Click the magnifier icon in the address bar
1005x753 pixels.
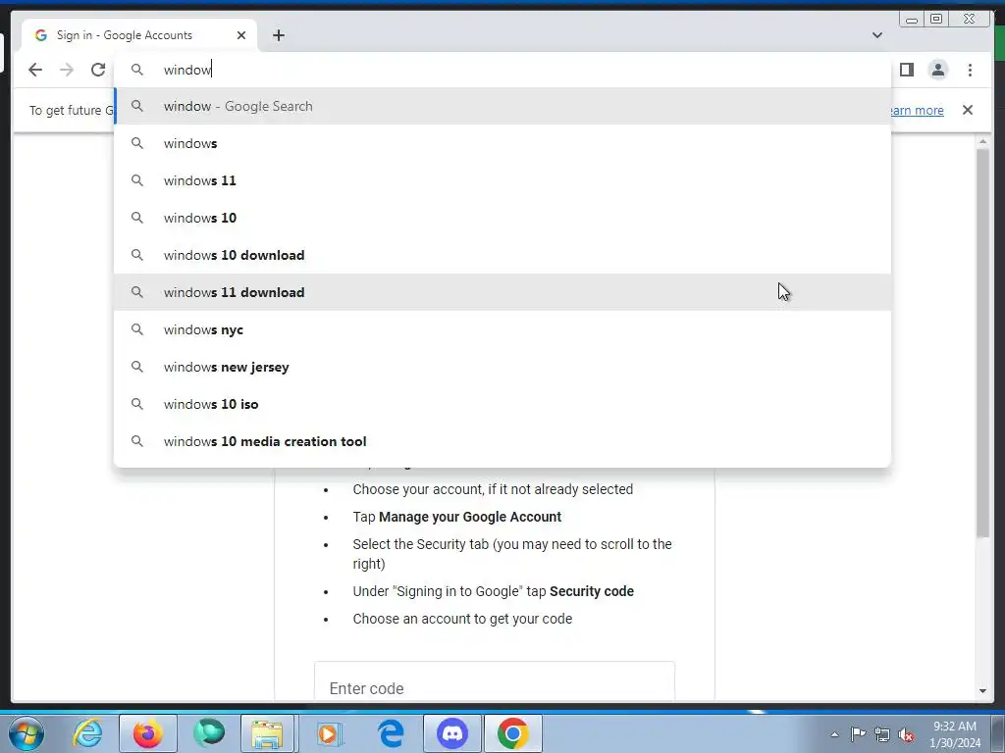tap(137, 70)
